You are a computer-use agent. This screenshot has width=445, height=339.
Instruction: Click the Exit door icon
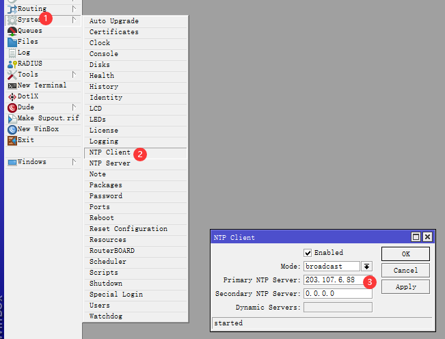(x=12, y=140)
